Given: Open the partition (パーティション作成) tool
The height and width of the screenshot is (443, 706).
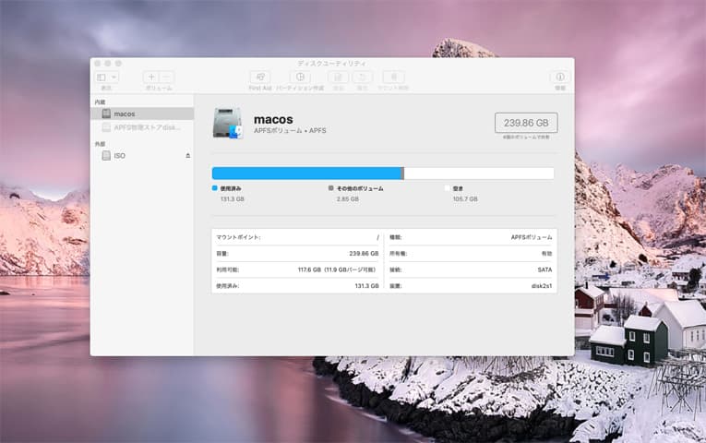Looking at the screenshot, I should pos(299,77).
